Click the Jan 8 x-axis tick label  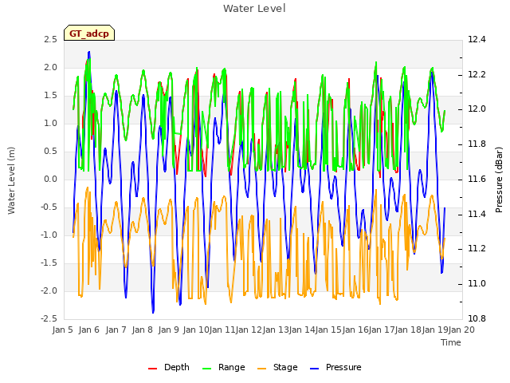coord(143,330)
